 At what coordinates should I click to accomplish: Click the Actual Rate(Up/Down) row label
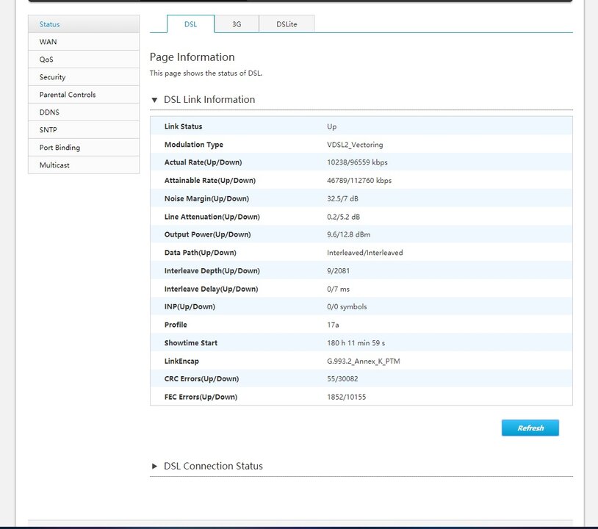pyautogui.click(x=203, y=162)
